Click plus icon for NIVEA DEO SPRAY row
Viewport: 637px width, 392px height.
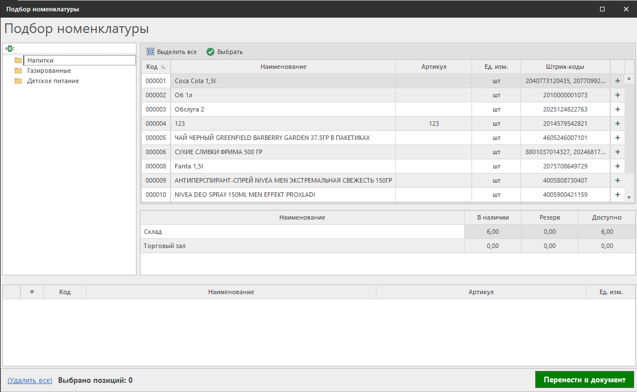tap(617, 195)
